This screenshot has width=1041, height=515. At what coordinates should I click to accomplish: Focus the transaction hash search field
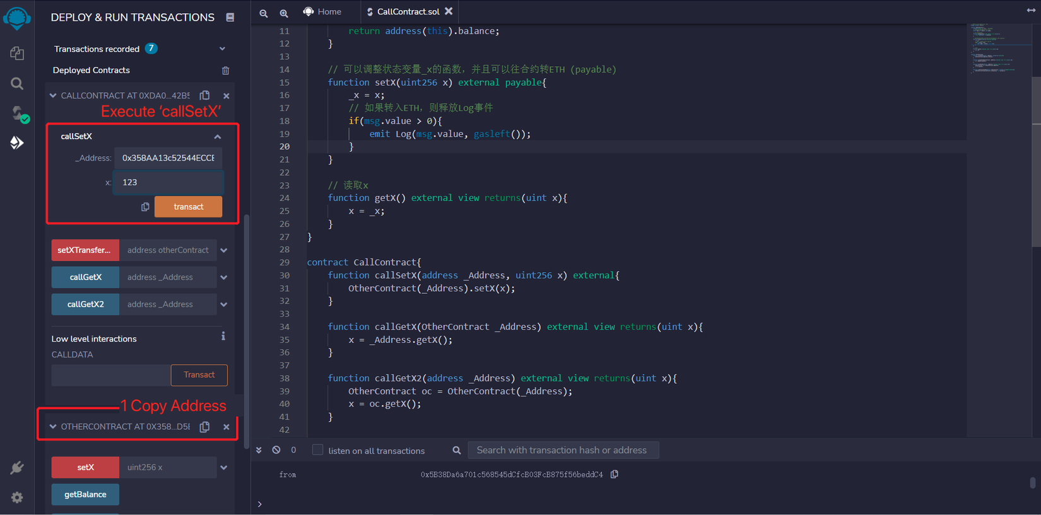pos(563,450)
